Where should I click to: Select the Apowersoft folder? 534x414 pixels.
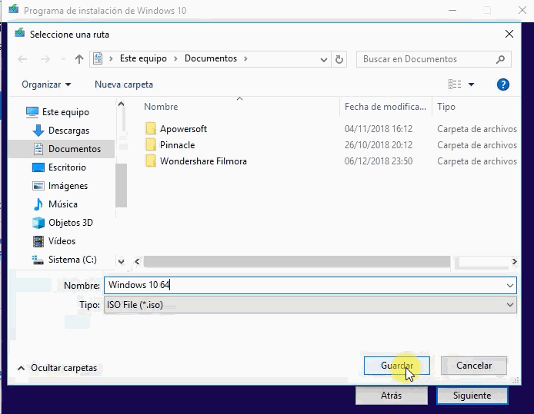(183, 129)
